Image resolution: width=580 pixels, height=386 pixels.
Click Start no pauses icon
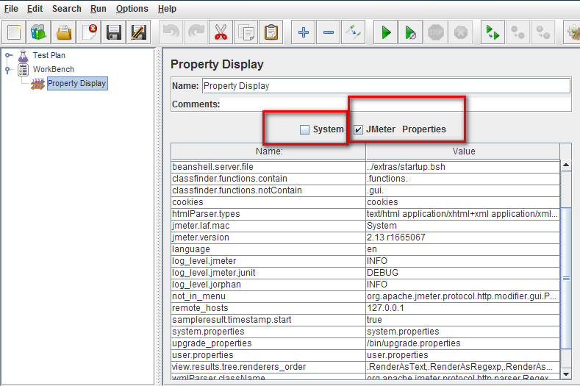pyautogui.click(x=411, y=32)
